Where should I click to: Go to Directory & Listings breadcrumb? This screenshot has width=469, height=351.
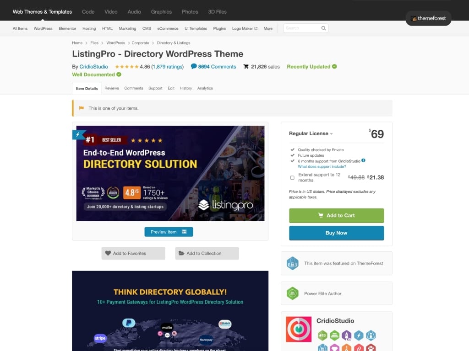tap(174, 43)
